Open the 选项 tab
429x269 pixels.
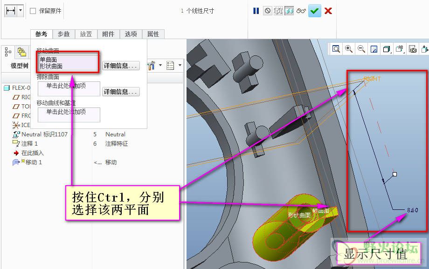(131, 34)
